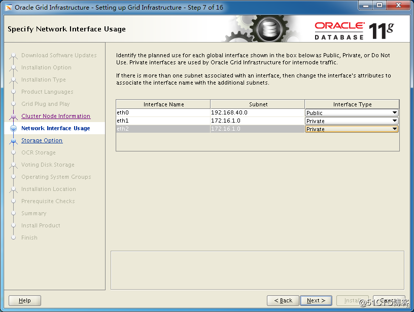Click the Storage Option step marker icon
The height and width of the screenshot is (312, 414).
click(x=14, y=141)
